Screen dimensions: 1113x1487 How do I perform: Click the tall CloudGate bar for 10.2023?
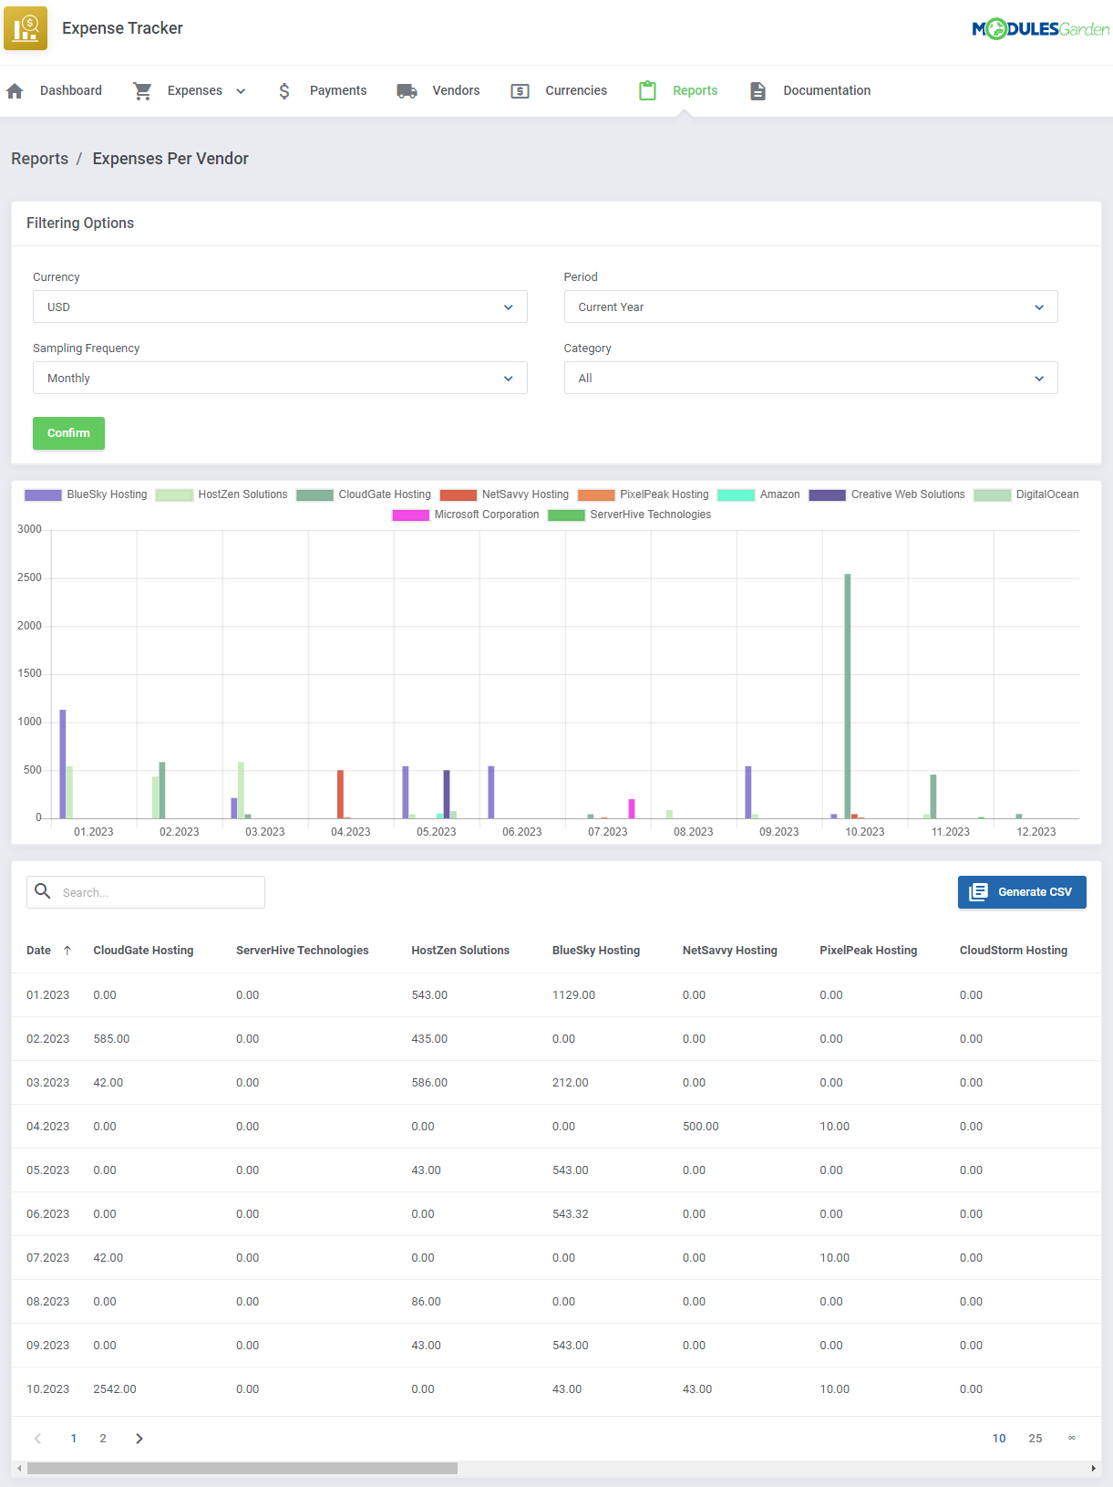pyautogui.click(x=848, y=696)
